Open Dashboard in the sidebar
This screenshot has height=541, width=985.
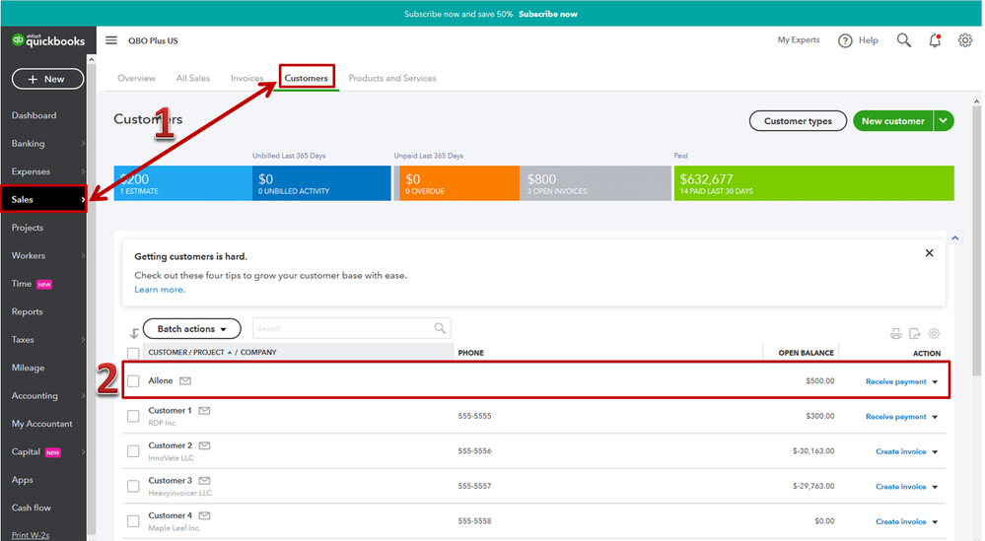tap(34, 115)
